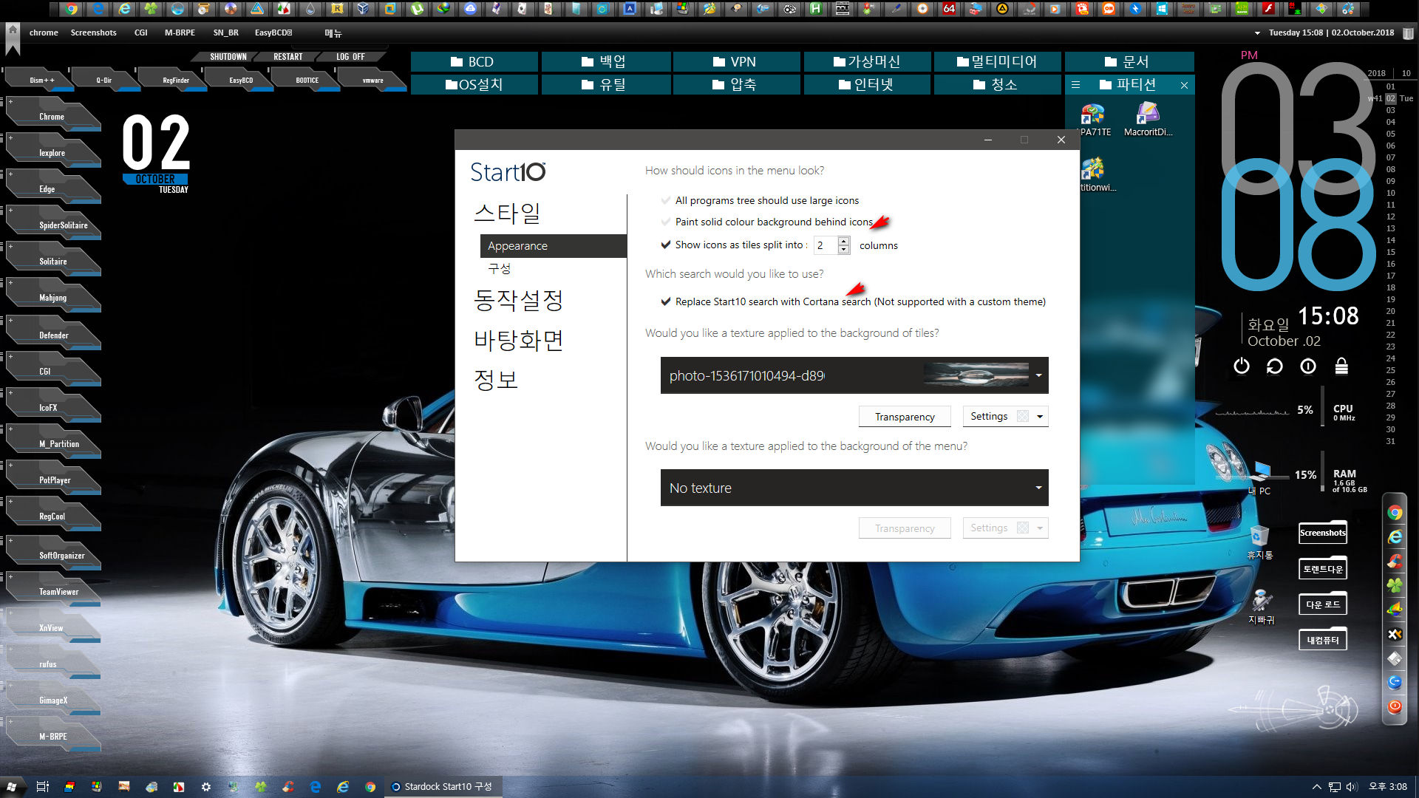Click Windows Start button on taskbar
This screenshot has height=798, width=1419.
pyautogui.click(x=12, y=787)
